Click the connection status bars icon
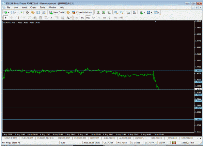 [174, 143]
